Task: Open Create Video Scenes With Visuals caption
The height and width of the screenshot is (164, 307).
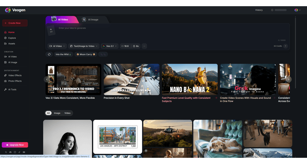Action: [x=245, y=99]
